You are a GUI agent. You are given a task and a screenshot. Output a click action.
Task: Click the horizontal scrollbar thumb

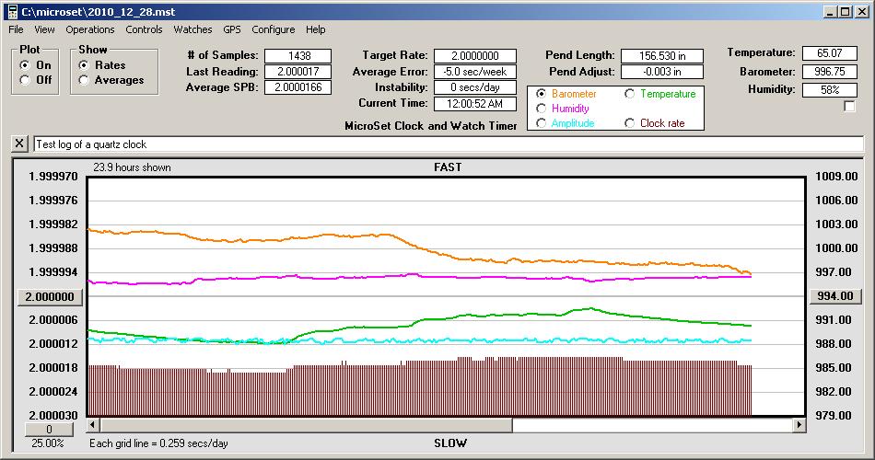(306, 425)
